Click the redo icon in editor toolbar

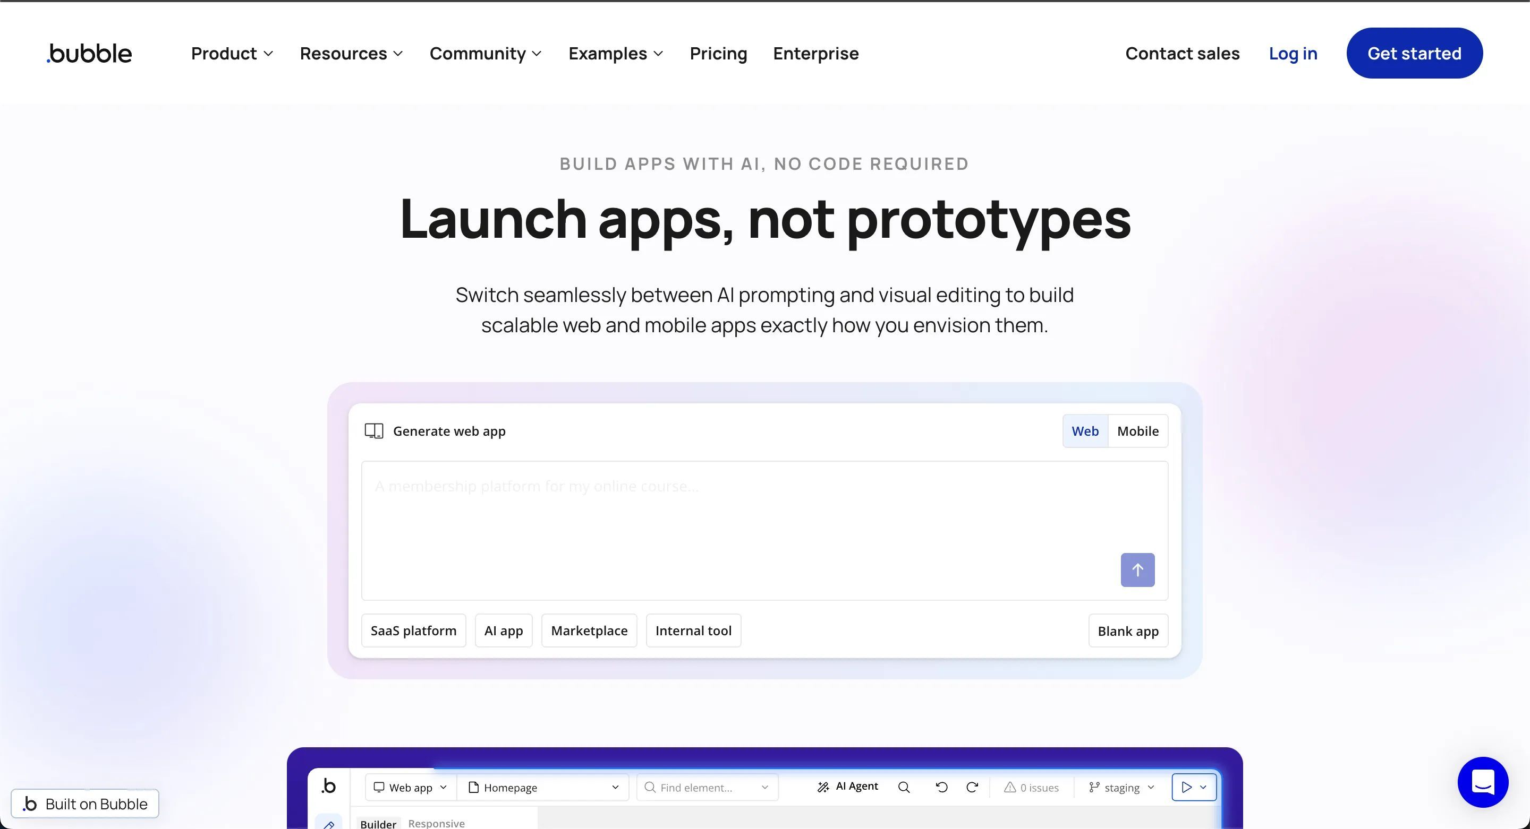click(x=972, y=788)
